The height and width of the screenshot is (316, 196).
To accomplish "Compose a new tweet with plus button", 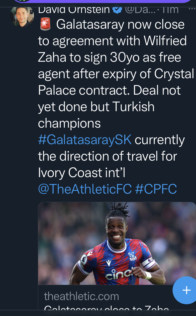I will [x=186, y=290].
